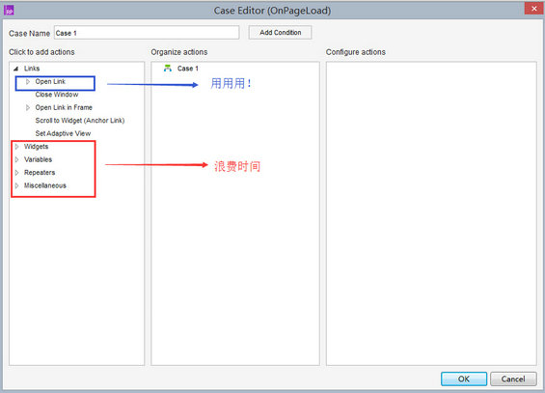545x393 pixels.
Task: Click the Case 1 flow icon
Action: (168, 69)
